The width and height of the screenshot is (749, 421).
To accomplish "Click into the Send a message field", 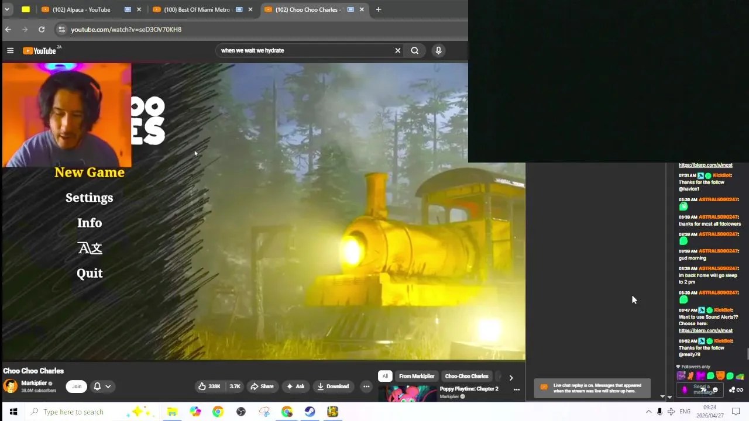I will [701, 389].
